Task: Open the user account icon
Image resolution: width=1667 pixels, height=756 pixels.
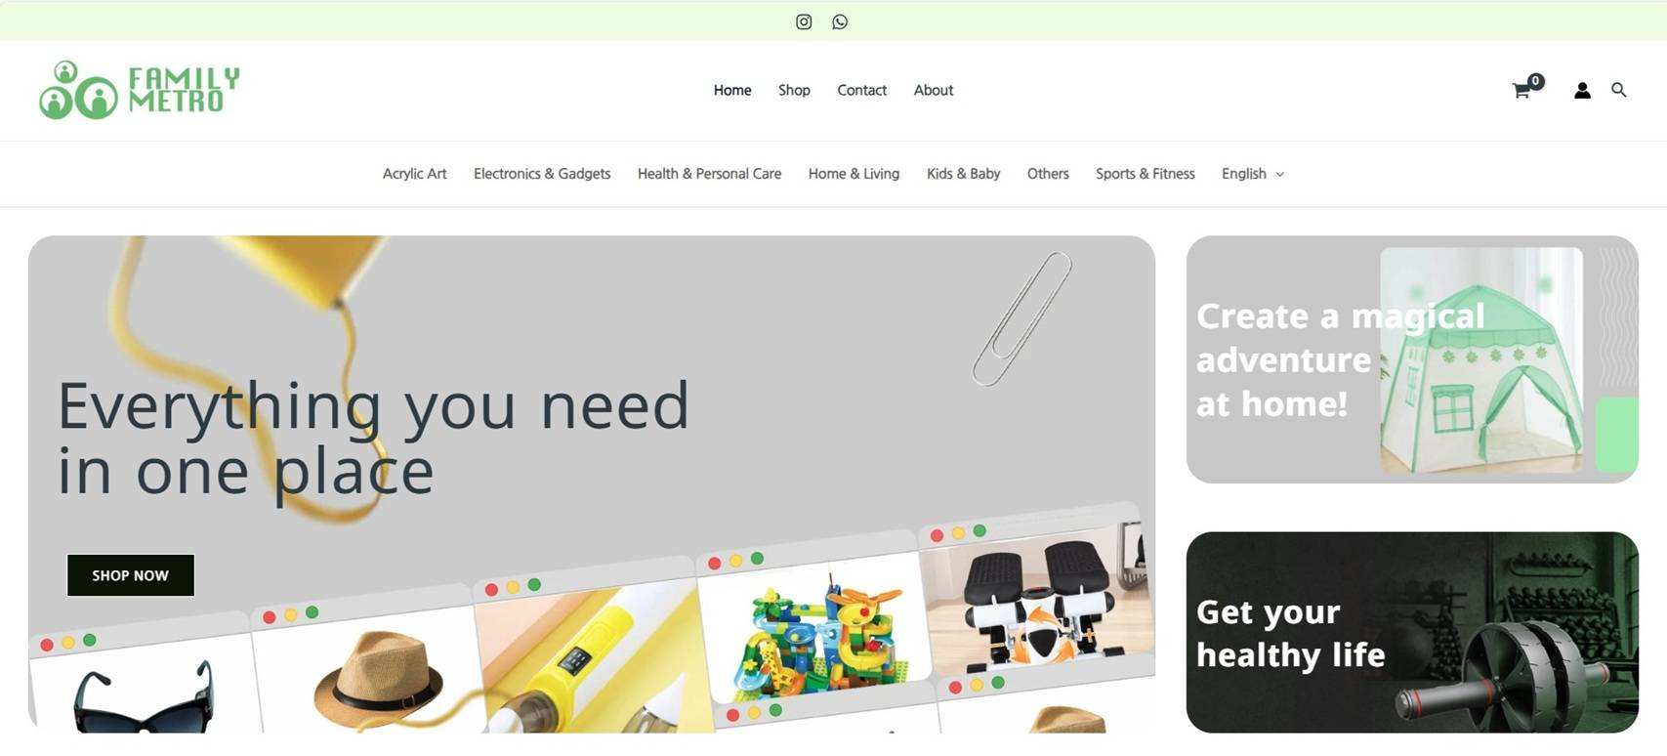Action: pos(1582,90)
